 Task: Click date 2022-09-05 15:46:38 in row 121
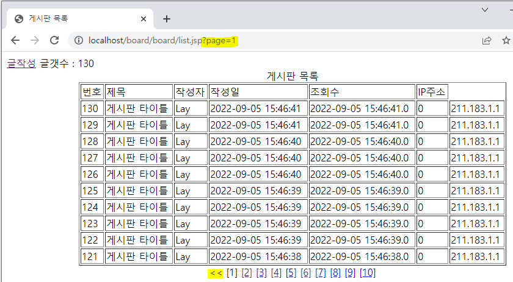[258, 256]
